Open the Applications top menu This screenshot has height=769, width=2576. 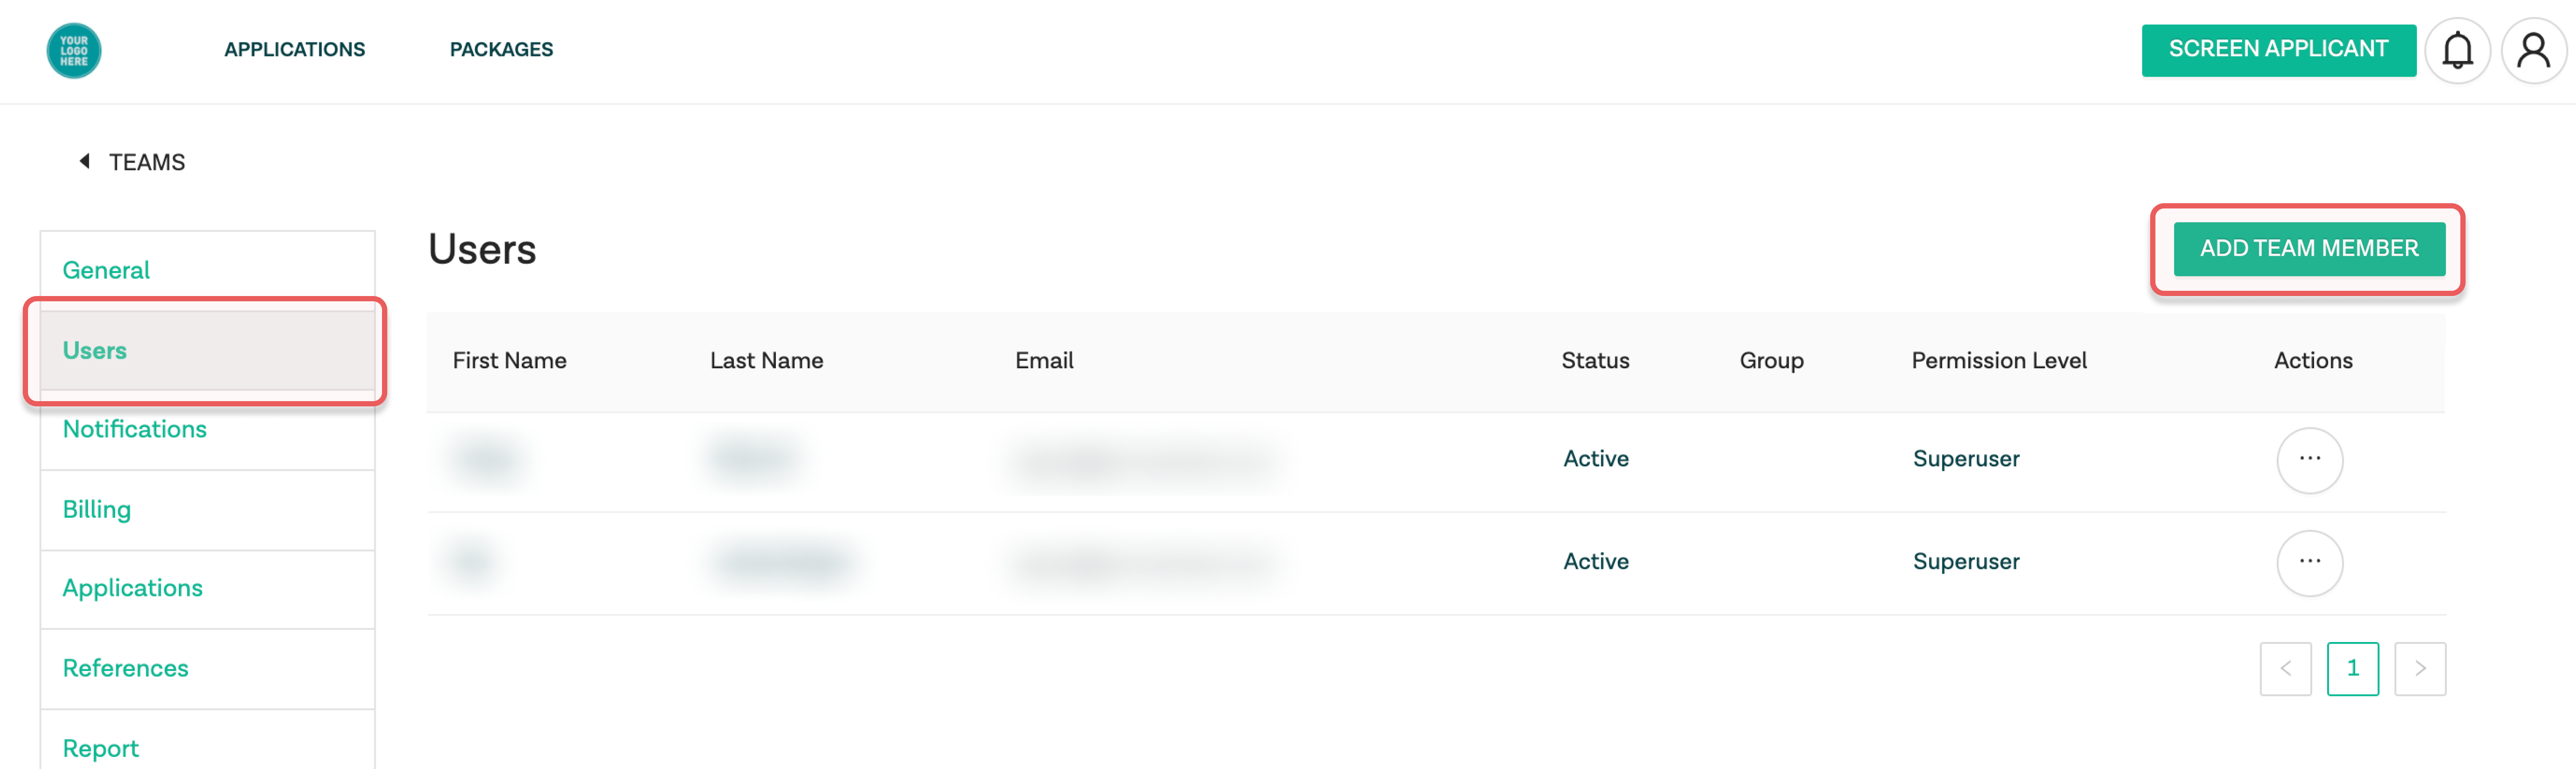[294, 50]
